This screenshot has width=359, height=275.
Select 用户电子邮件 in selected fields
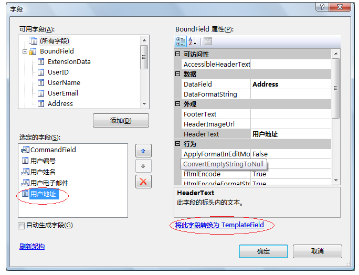click(49, 183)
